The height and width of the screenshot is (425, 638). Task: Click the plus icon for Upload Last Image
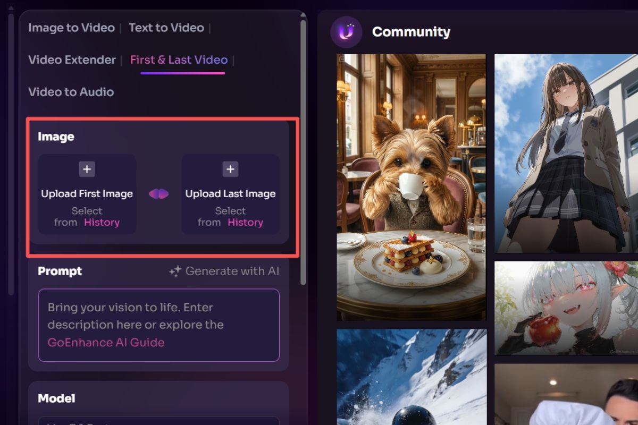230,169
